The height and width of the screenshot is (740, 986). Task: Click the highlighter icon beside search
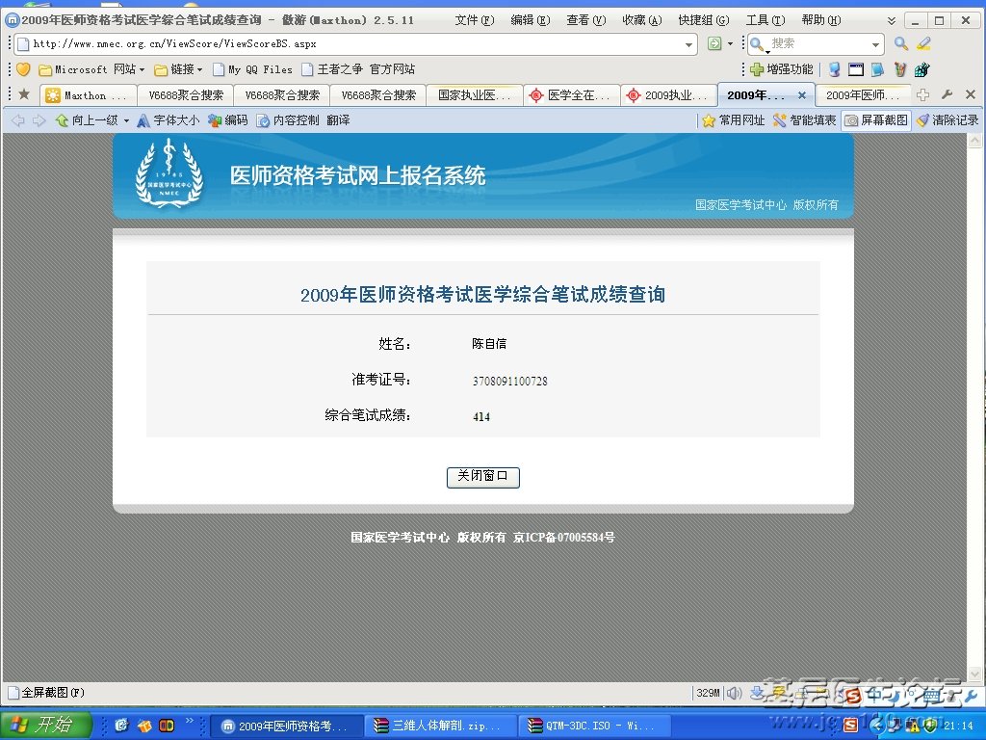[x=924, y=44]
